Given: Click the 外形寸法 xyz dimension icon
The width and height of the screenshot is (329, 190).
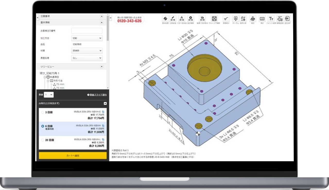Looking at the screenshot, I should tap(51, 81).
